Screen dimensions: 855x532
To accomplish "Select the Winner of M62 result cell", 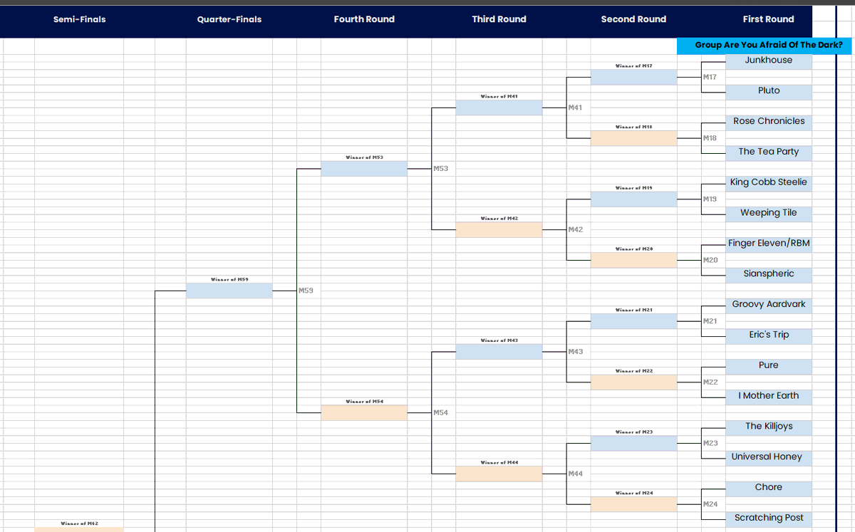I will tap(79, 529).
